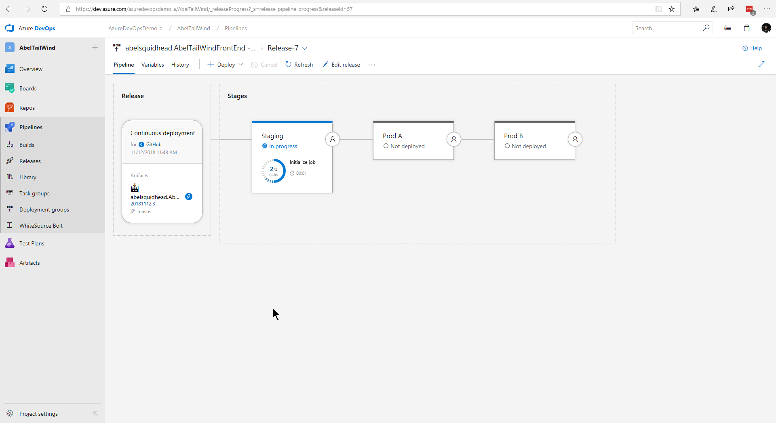Click the master branch label
The height and width of the screenshot is (423, 776).
(x=144, y=211)
